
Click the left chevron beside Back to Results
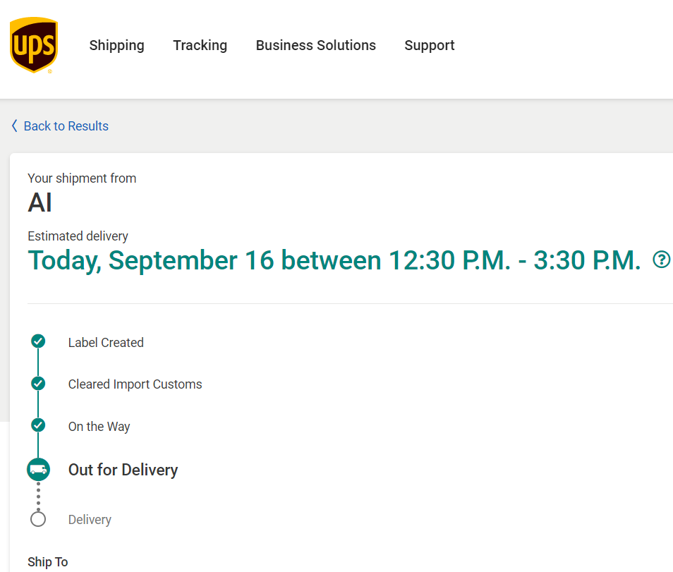(15, 126)
